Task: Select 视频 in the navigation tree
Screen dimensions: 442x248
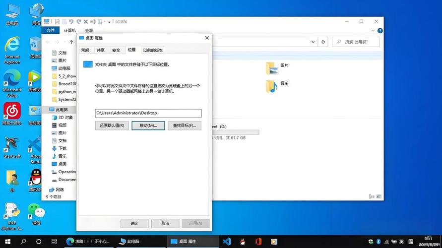Action: (60, 125)
